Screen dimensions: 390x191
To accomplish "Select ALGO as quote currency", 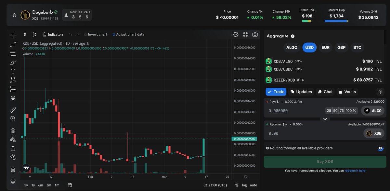I will coord(292,47).
